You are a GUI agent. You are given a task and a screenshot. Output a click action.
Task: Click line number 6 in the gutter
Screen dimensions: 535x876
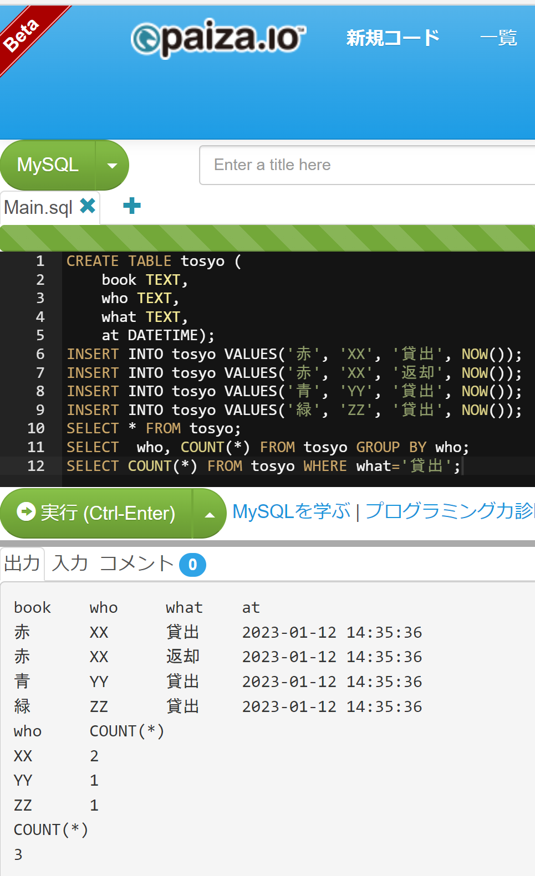(40, 354)
